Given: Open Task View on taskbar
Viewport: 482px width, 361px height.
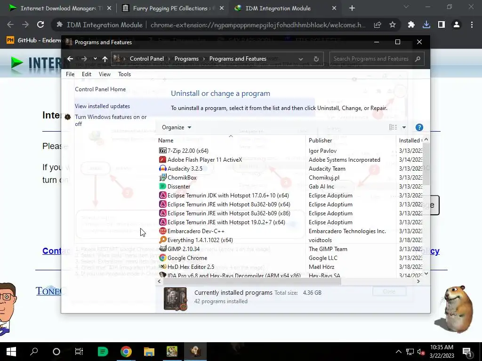Looking at the screenshot, I should pos(79,352).
